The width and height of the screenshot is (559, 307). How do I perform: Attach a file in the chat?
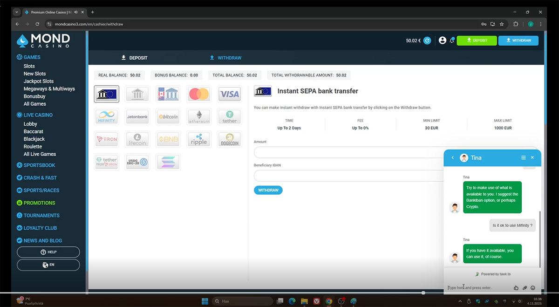[525, 288]
